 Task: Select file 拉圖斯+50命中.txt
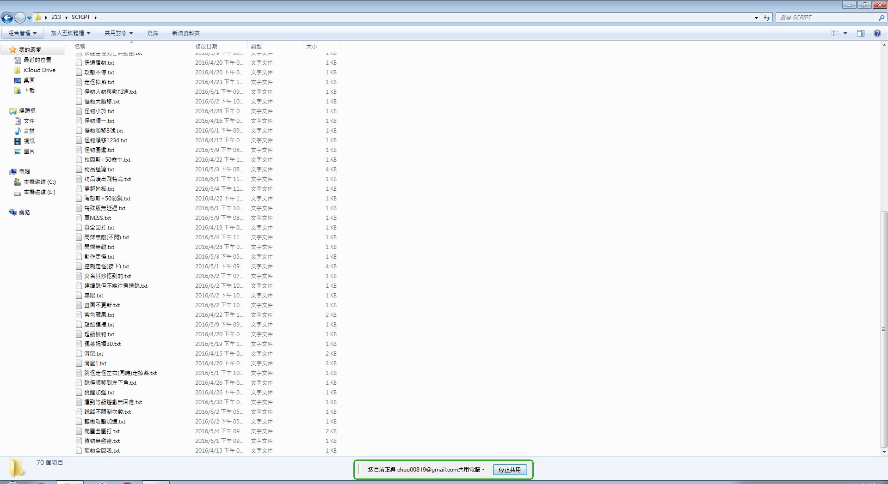[107, 160]
